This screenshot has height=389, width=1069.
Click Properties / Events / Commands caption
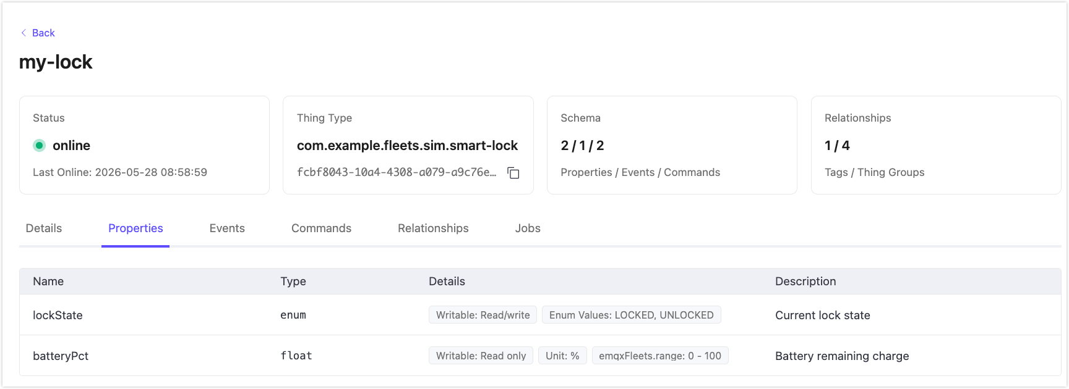[640, 172]
